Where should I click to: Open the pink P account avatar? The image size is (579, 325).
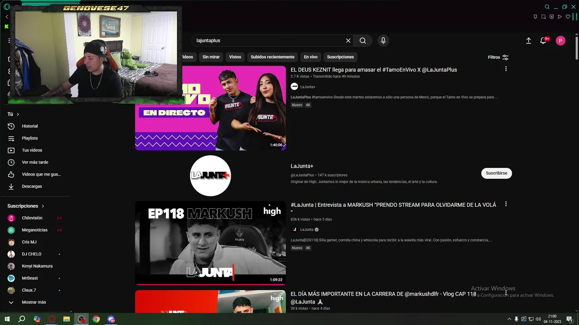(560, 41)
